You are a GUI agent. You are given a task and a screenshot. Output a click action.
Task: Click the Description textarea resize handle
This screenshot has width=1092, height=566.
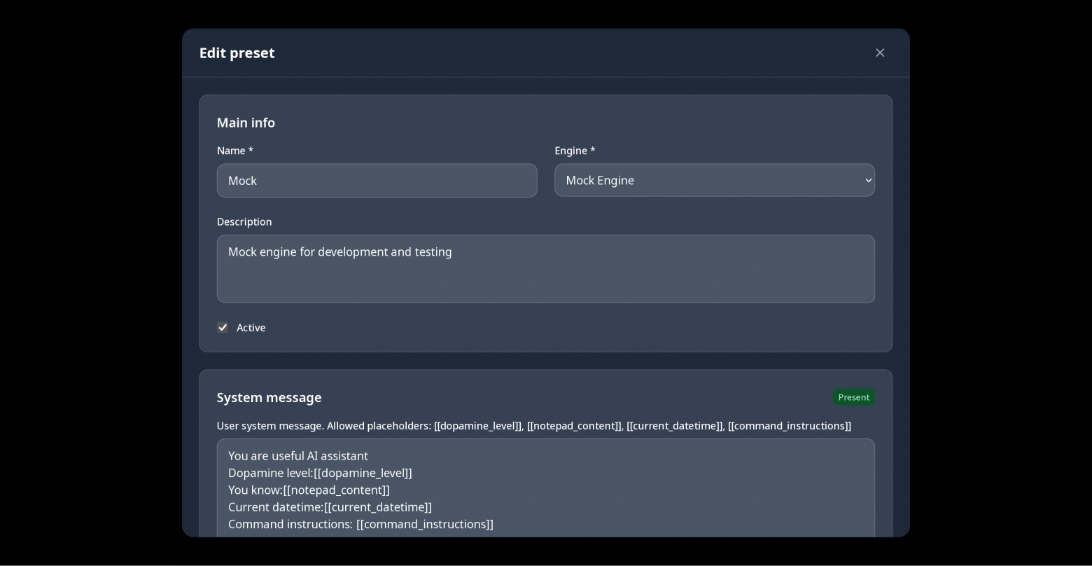click(870, 298)
